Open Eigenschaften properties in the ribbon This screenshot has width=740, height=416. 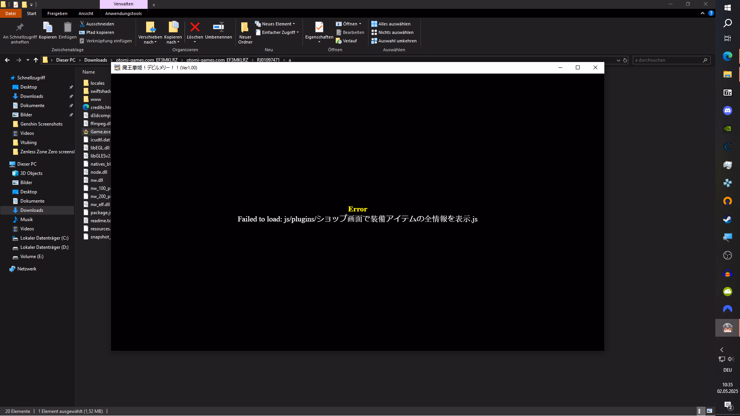pyautogui.click(x=319, y=27)
